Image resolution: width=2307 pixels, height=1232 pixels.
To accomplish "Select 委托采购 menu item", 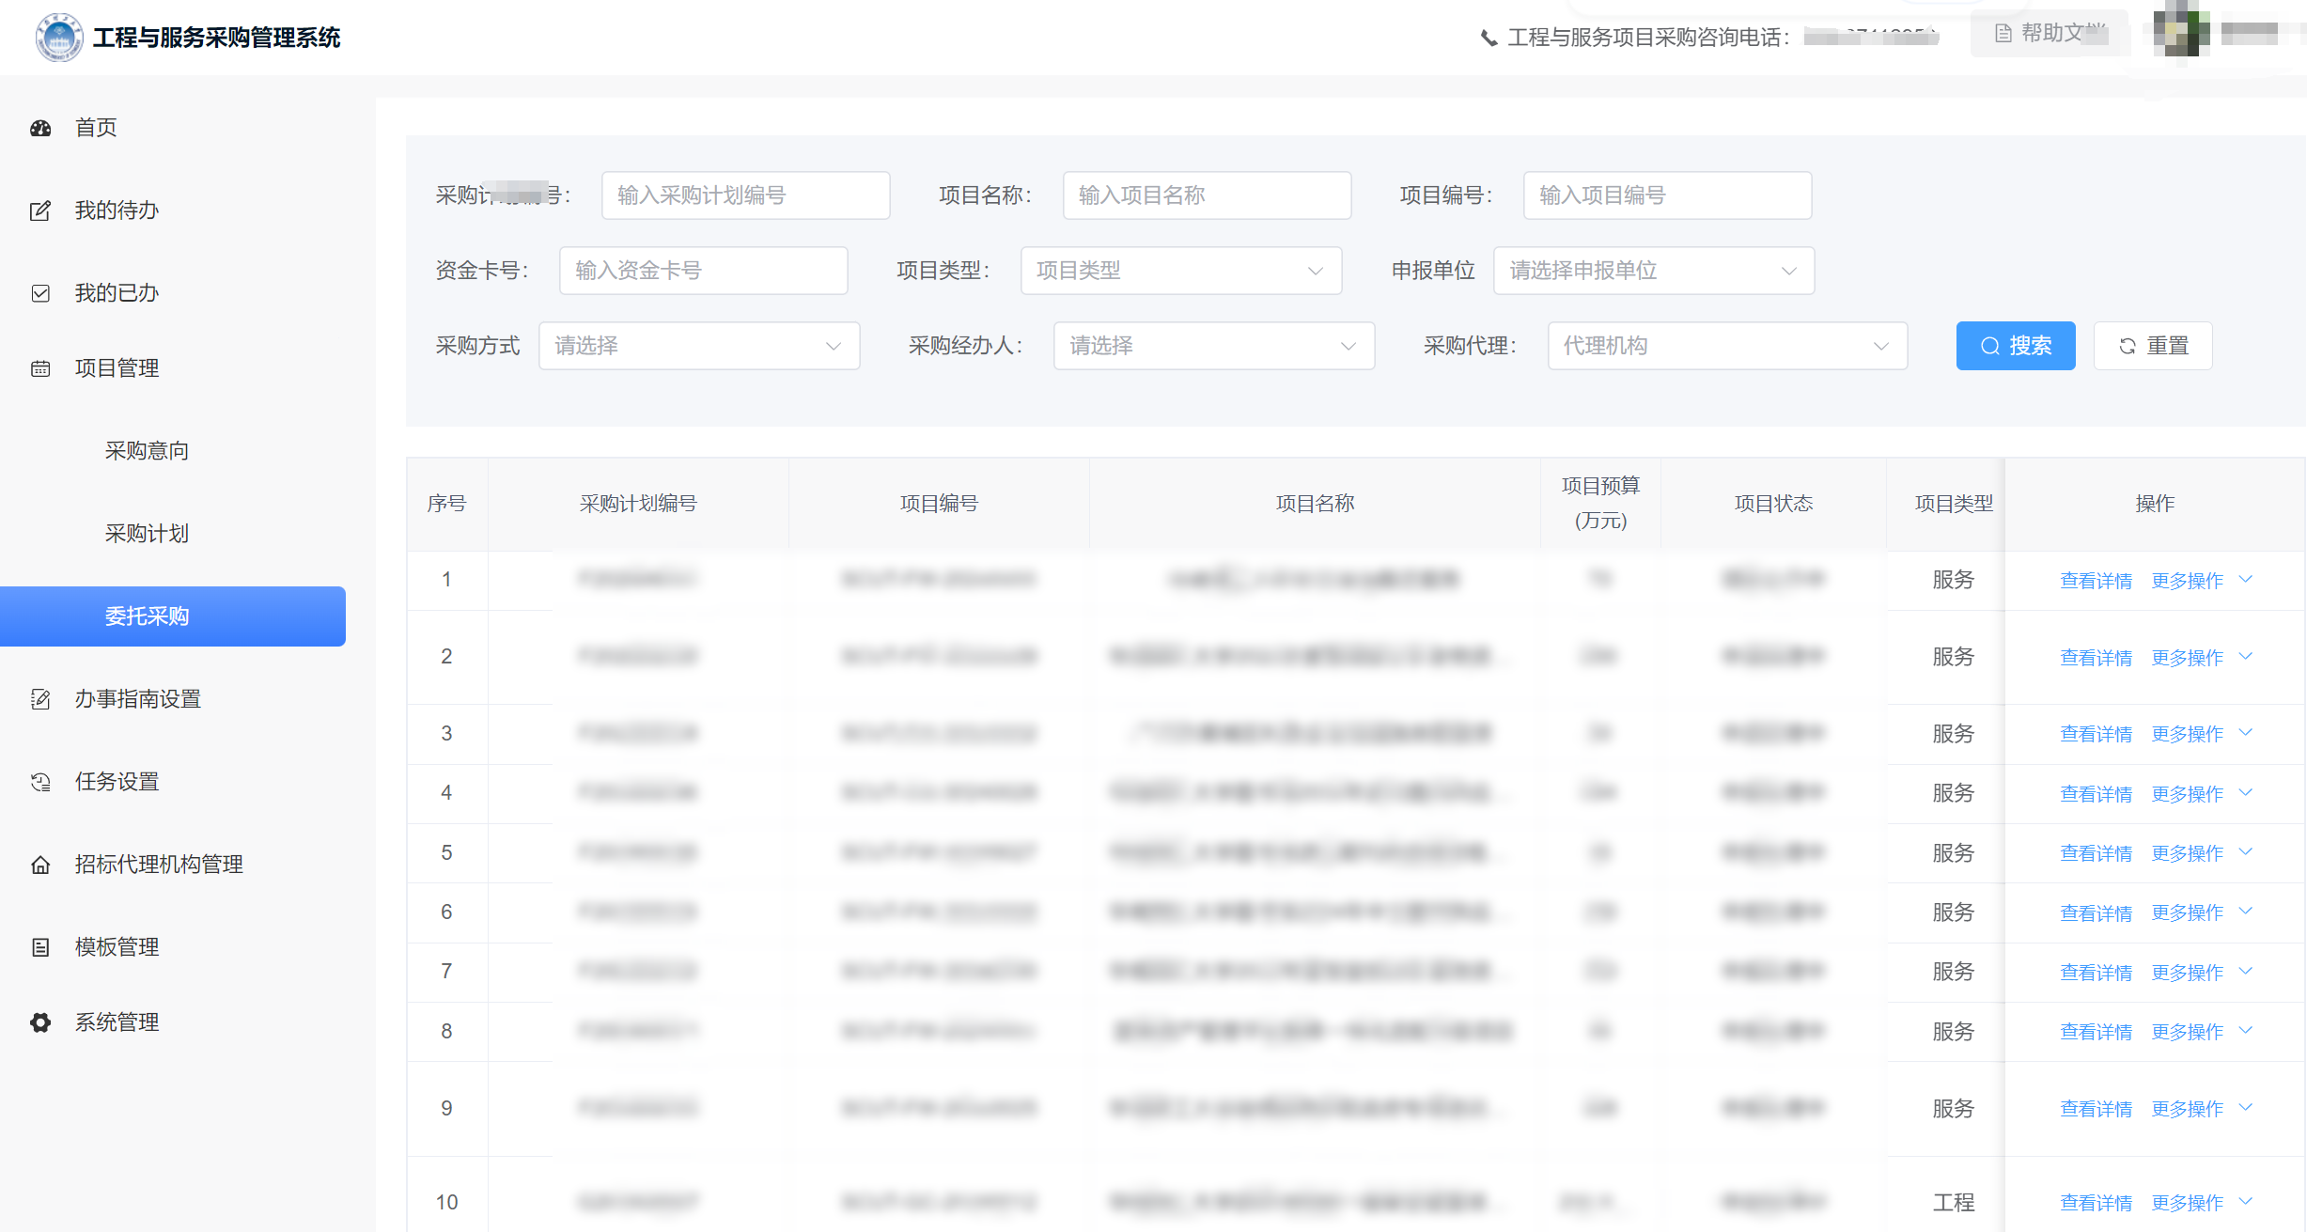I will click(148, 616).
